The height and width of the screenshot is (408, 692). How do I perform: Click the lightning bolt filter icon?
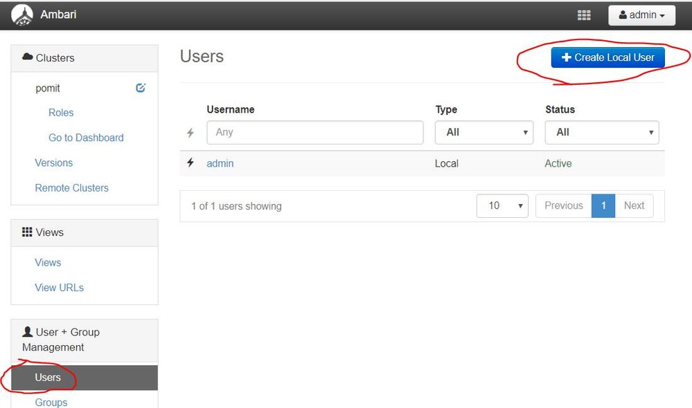tap(190, 133)
